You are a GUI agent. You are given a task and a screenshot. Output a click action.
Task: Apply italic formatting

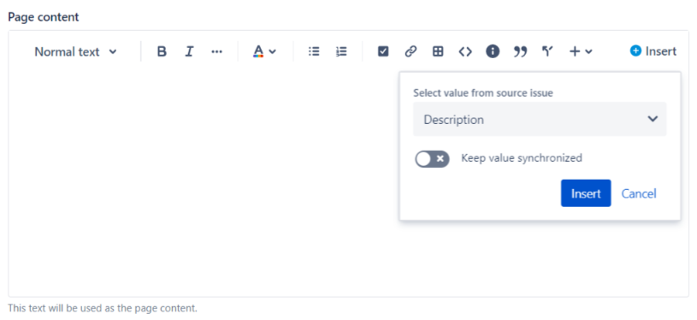click(189, 51)
